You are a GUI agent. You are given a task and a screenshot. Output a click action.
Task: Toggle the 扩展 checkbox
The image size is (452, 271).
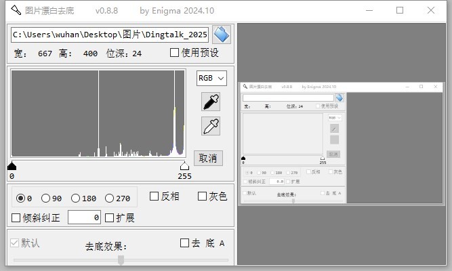[x=109, y=218]
